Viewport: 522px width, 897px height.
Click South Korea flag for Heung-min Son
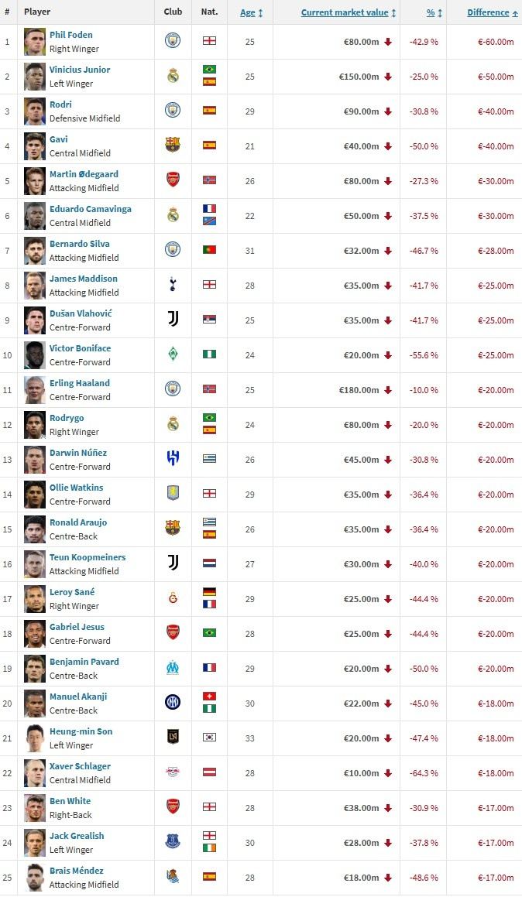click(209, 738)
